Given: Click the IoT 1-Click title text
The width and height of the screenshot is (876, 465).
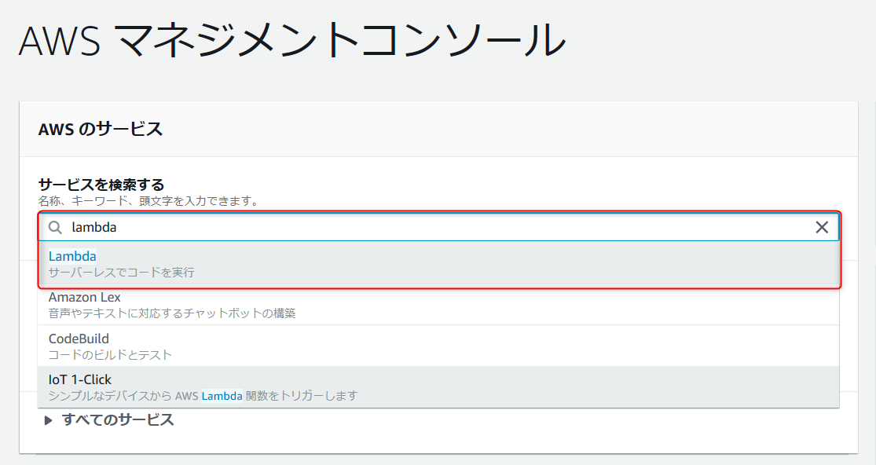Looking at the screenshot, I should coord(80,379).
